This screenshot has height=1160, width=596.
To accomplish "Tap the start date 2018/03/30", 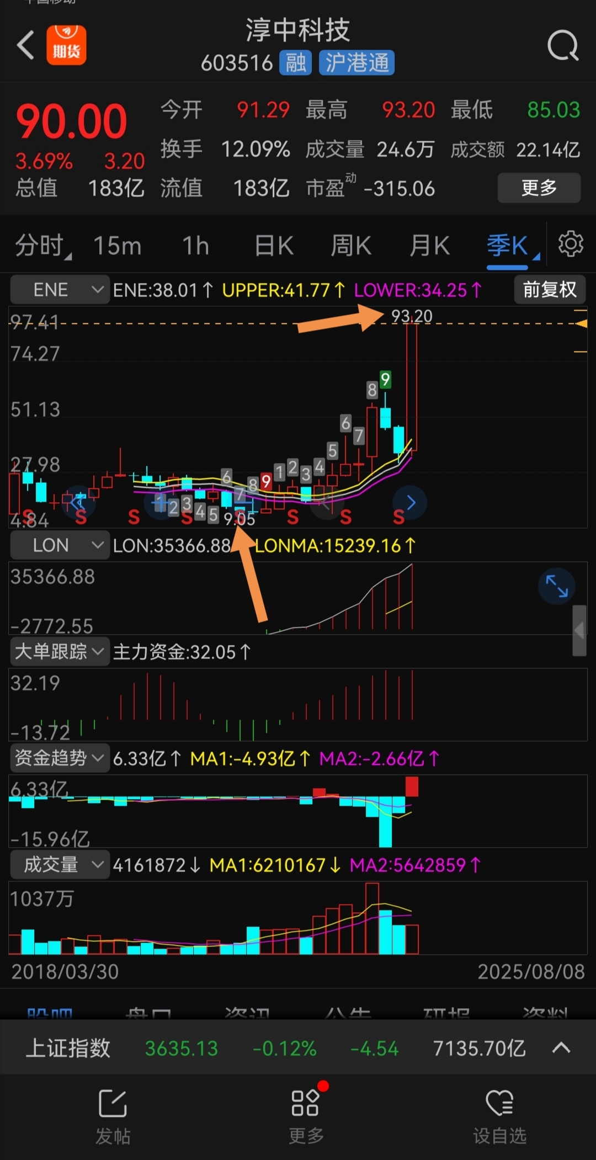I will click(65, 972).
